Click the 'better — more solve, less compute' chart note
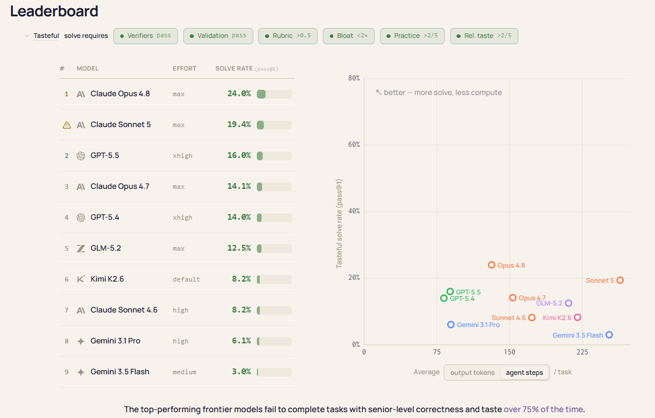The image size is (655, 418). click(x=438, y=93)
